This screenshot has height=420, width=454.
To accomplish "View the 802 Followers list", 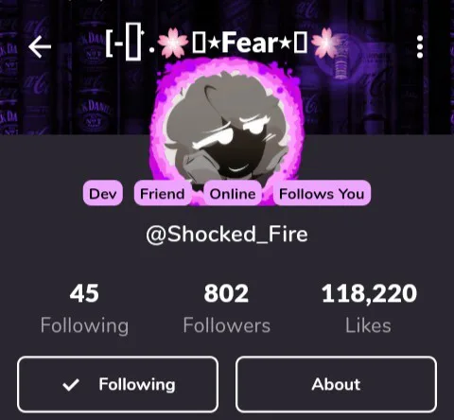I will tap(227, 308).
